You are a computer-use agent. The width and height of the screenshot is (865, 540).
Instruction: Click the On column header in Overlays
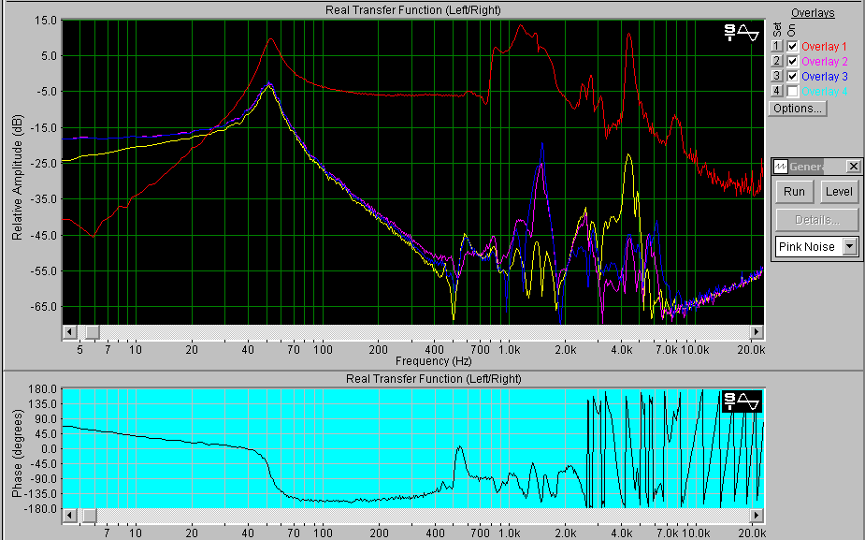pos(792,30)
